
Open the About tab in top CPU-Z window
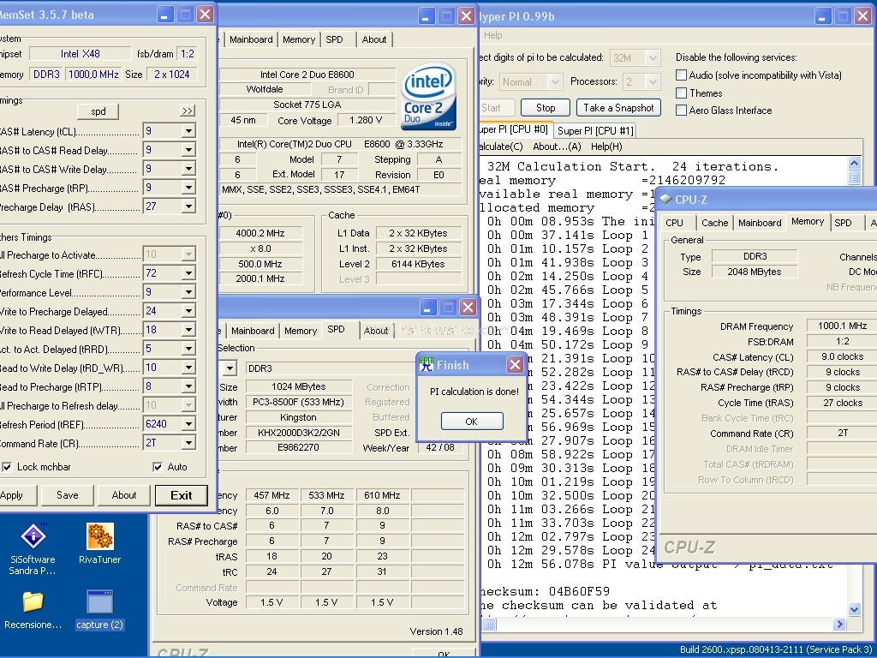pyautogui.click(x=374, y=39)
